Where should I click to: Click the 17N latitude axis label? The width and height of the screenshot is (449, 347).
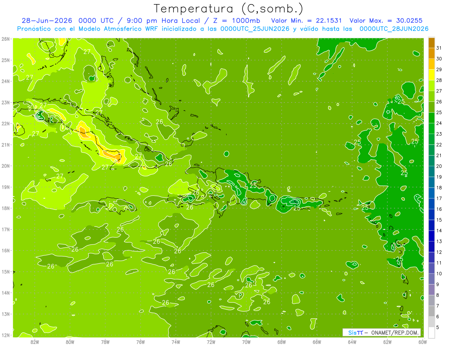click(6, 229)
